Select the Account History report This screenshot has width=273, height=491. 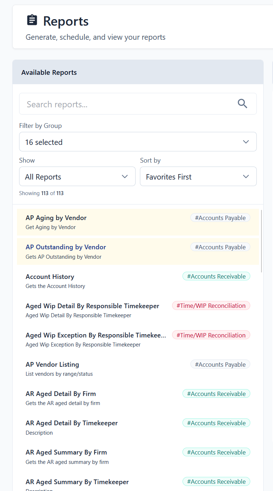pyautogui.click(x=50, y=277)
